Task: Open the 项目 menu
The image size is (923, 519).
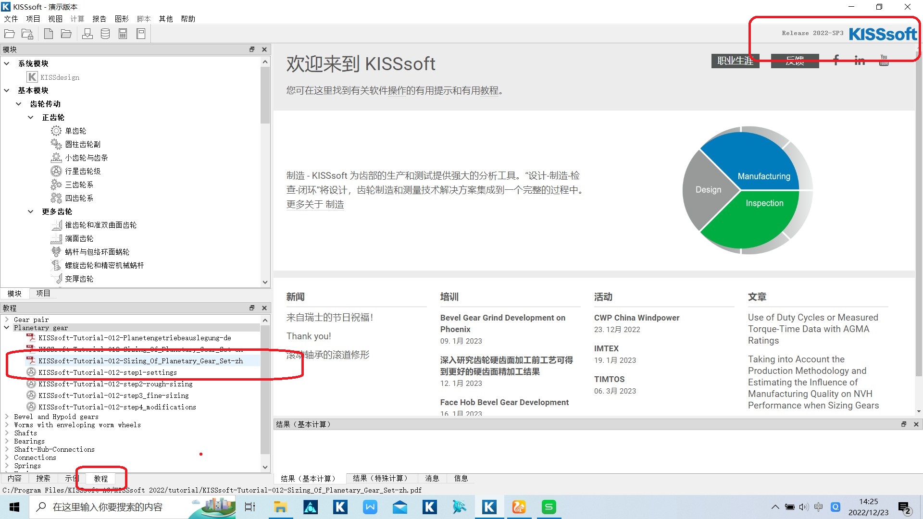Action: coord(33,19)
